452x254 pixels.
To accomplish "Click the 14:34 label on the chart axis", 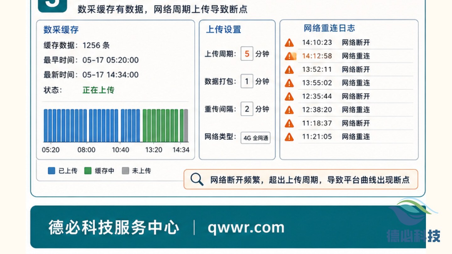I will coord(181,150).
